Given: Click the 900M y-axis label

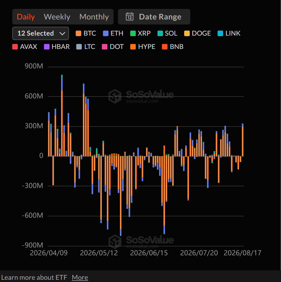Looking at the screenshot, I should coord(34,66).
